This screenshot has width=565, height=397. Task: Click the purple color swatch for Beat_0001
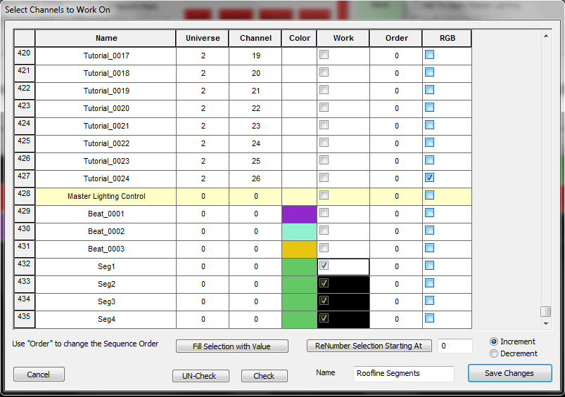pos(299,214)
